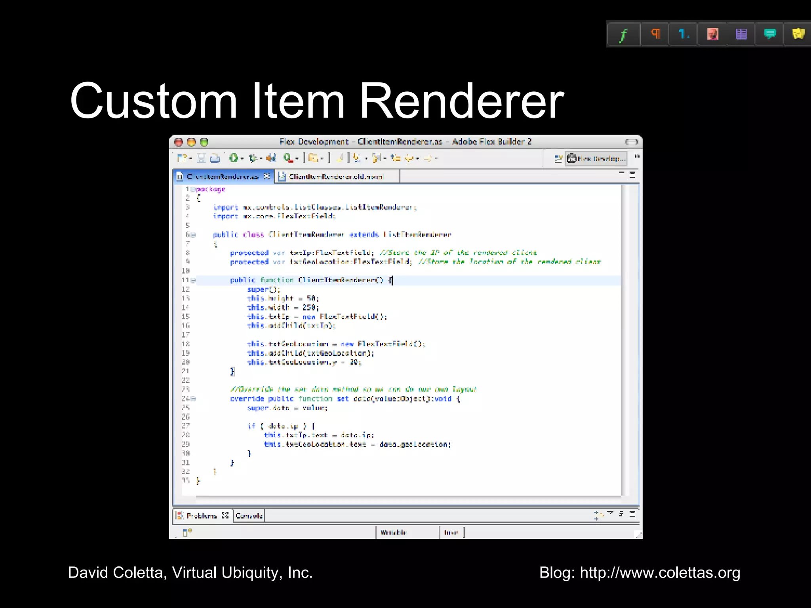Viewport: 811px width, 608px height.
Task: Click the teal comment bubble icon
Action: point(769,34)
